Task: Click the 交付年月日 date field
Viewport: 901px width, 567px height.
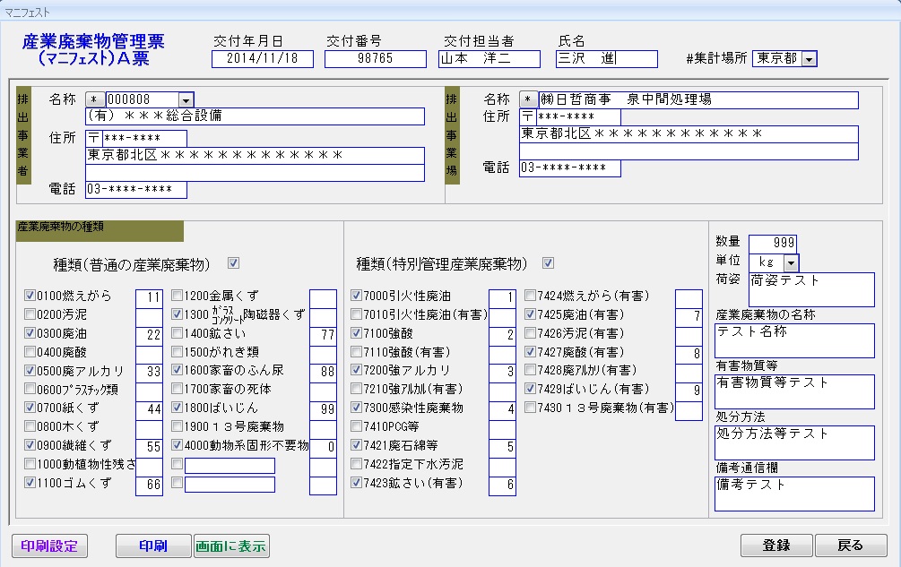Action: coord(263,59)
